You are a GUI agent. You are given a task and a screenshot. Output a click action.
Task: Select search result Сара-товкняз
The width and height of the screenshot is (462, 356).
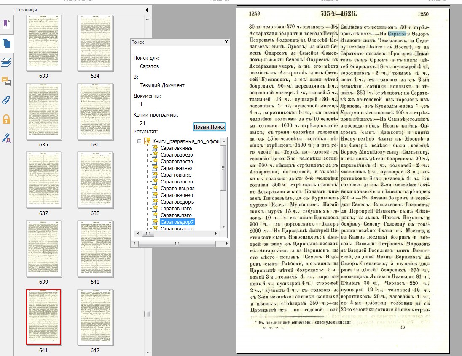[176, 175]
